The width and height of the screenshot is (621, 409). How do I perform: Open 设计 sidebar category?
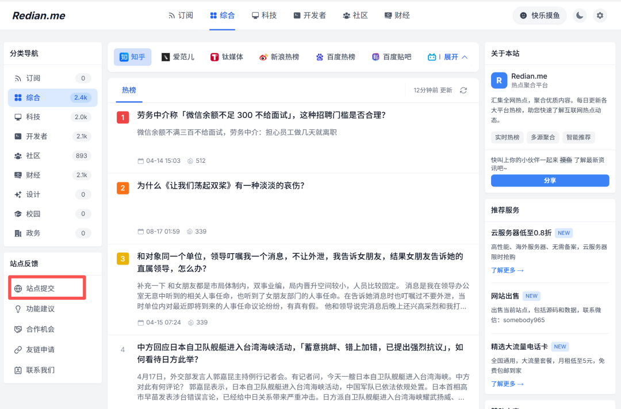[x=53, y=194]
